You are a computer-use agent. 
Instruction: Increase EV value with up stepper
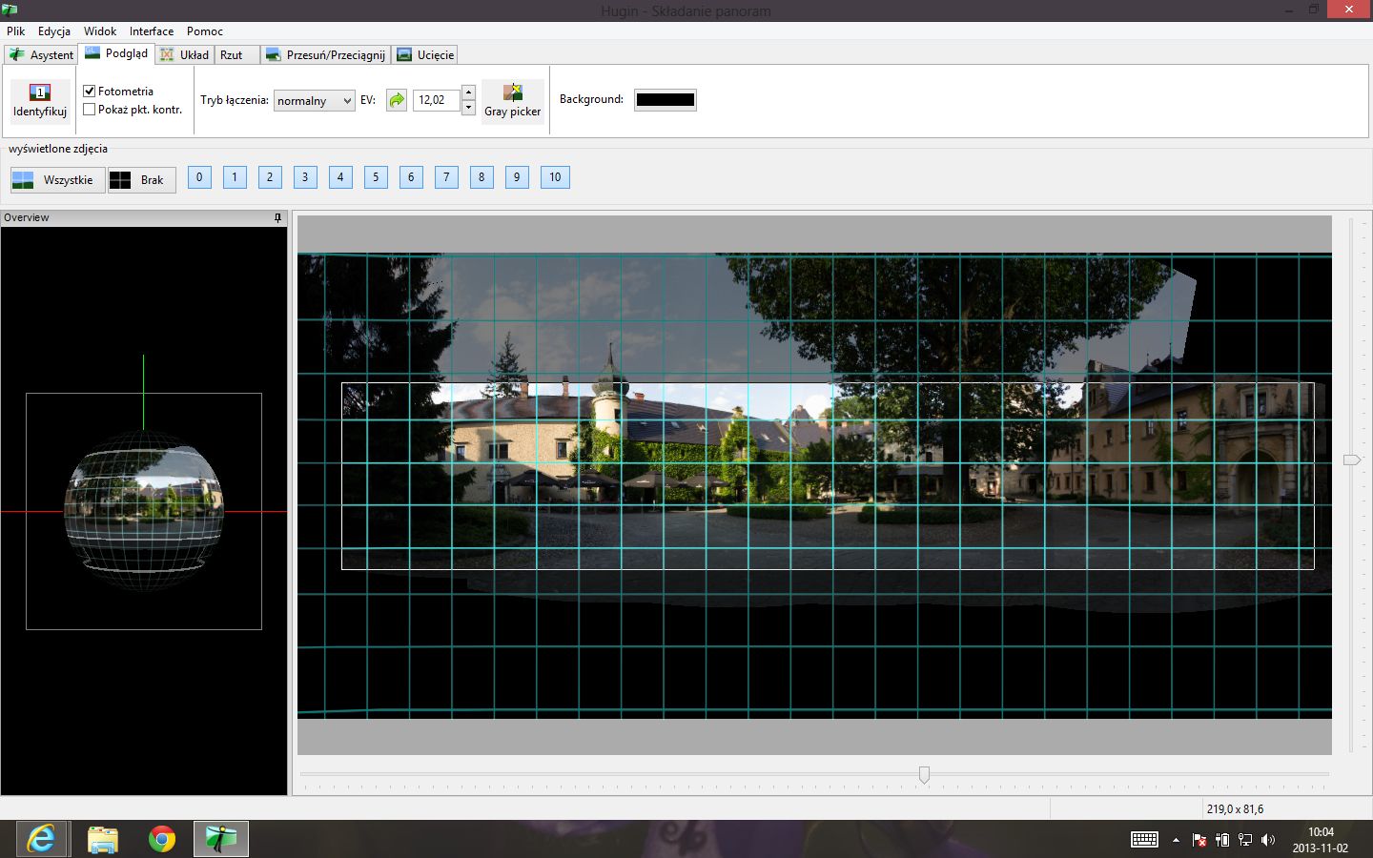[x=468, y=92]
